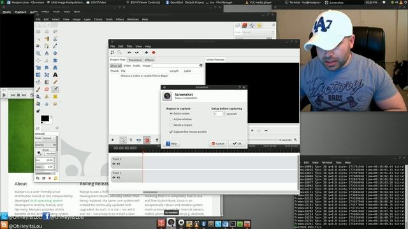Select the Align tool in GIMP toolbox
This screenshot has height=229, width=408.
pos(38,60)
